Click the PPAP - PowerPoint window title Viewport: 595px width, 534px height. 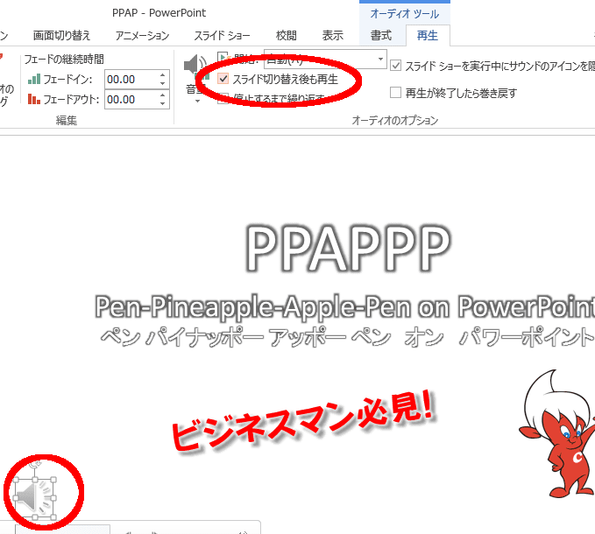pos(159,13)
